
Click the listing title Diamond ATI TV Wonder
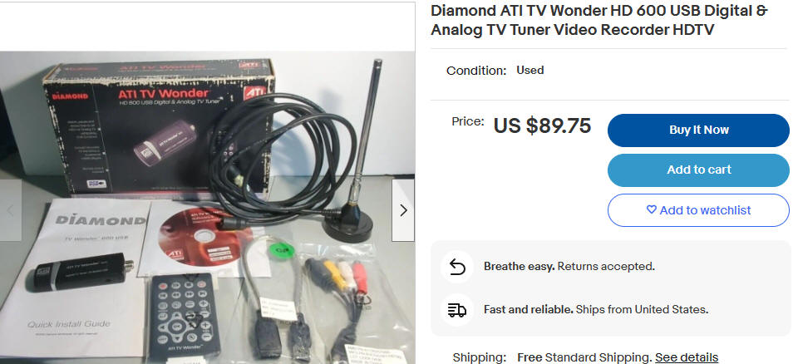coord(599,21)
